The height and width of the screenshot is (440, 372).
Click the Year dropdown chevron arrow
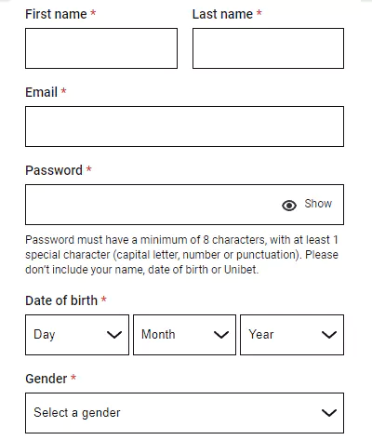click(329, 335)
